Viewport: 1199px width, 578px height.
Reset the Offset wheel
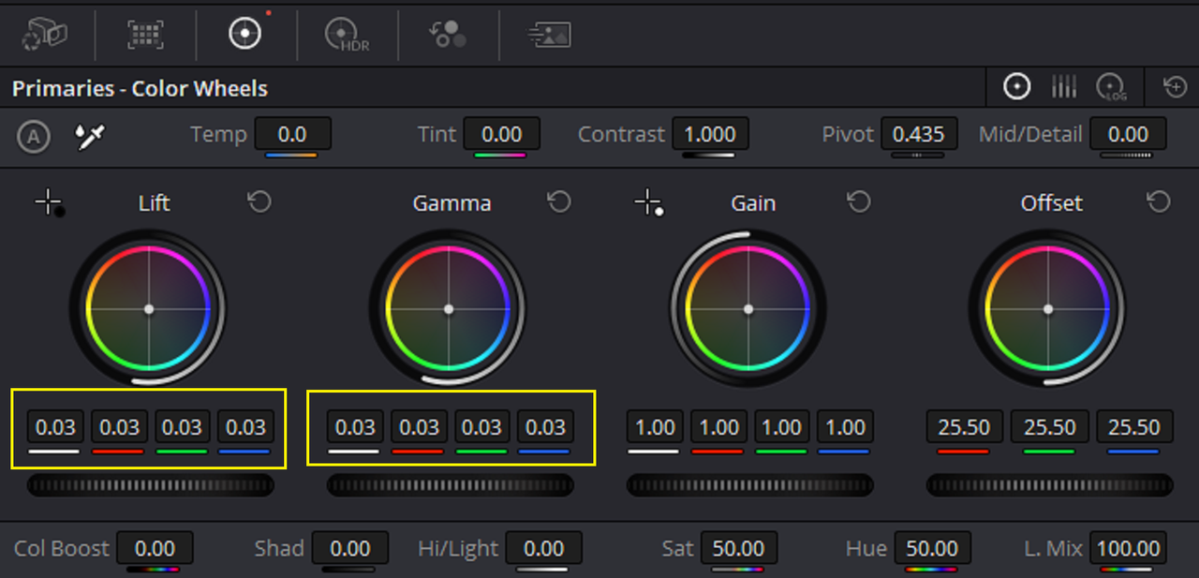(x=1159, y=201)
